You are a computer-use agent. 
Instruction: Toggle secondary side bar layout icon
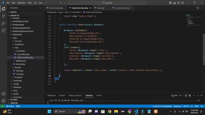coord(178,3)
